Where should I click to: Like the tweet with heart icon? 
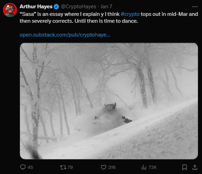tap(103, 167)
